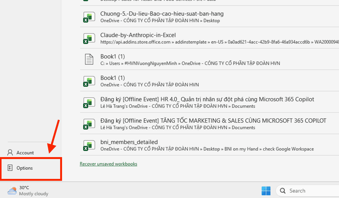Click the taskbar Search box
This screenshot has height=198, width=339.
coord(308,191)
